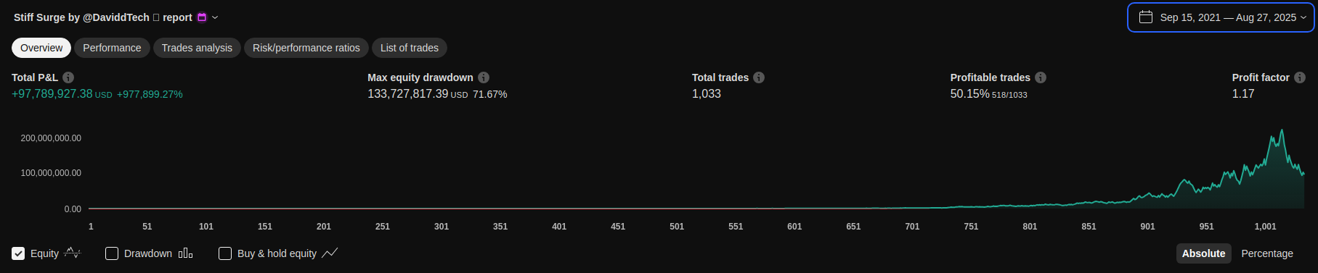Click the Total P&L info icon
The image size is (1318, 273).
point(68,77)
